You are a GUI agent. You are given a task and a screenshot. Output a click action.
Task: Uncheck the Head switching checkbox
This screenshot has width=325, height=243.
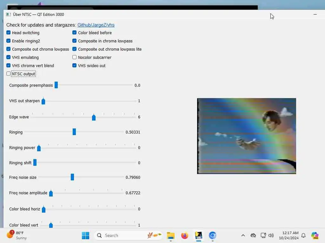(x=8, y=33)
